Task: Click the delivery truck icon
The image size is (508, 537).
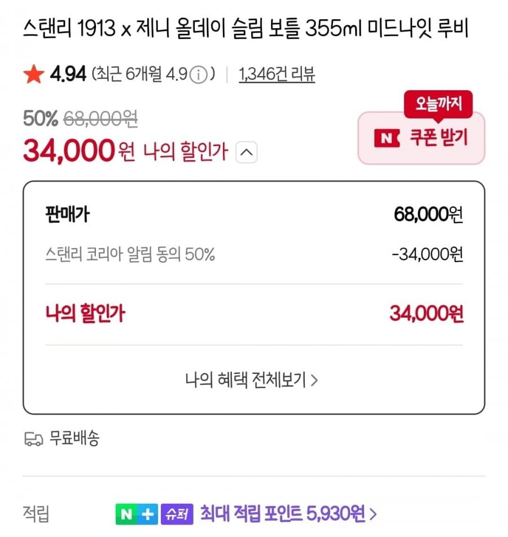Action: pyautogui.click(x=34, y=439)
